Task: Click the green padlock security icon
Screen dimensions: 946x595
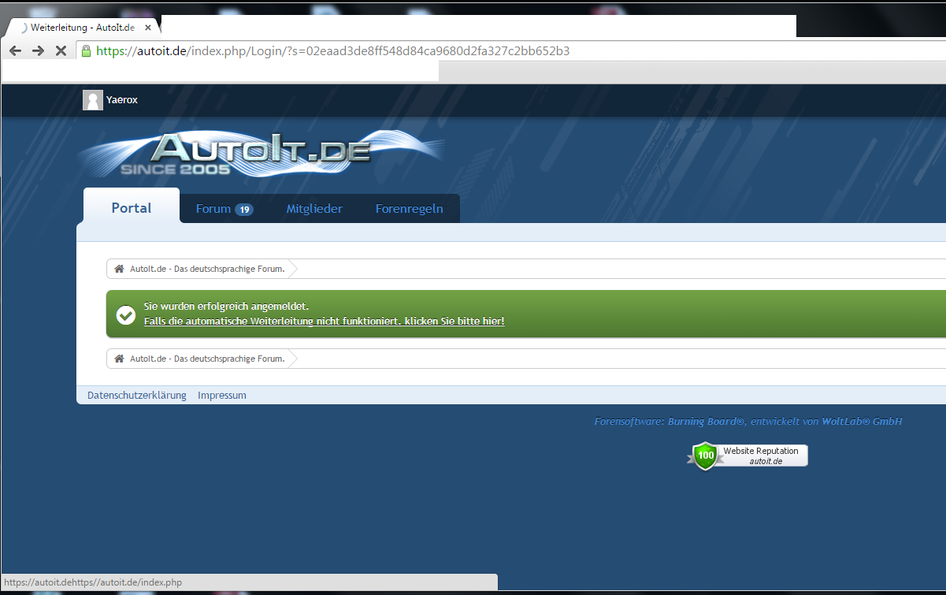Action: click(86, 51)
